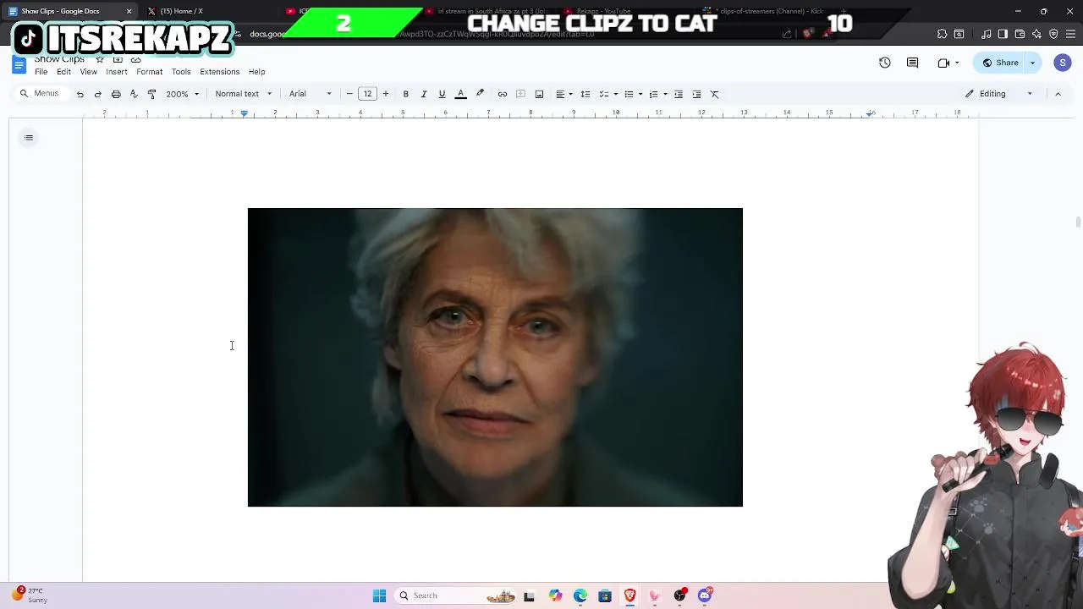Open the Arial font dropdown
Screen dimensions: 1083x609
(x=311, y=94)
